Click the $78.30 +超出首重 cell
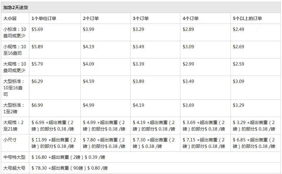 click(155, 168)
